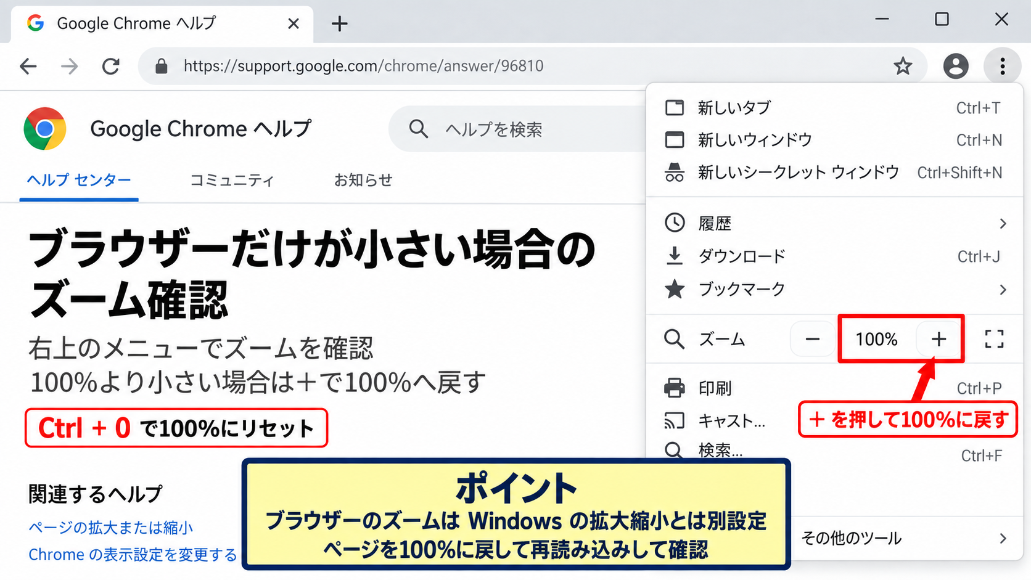Screen dimensions: 1031x580
Task: Expand the 履歴 submenu
Action: (x=834, y=223)
